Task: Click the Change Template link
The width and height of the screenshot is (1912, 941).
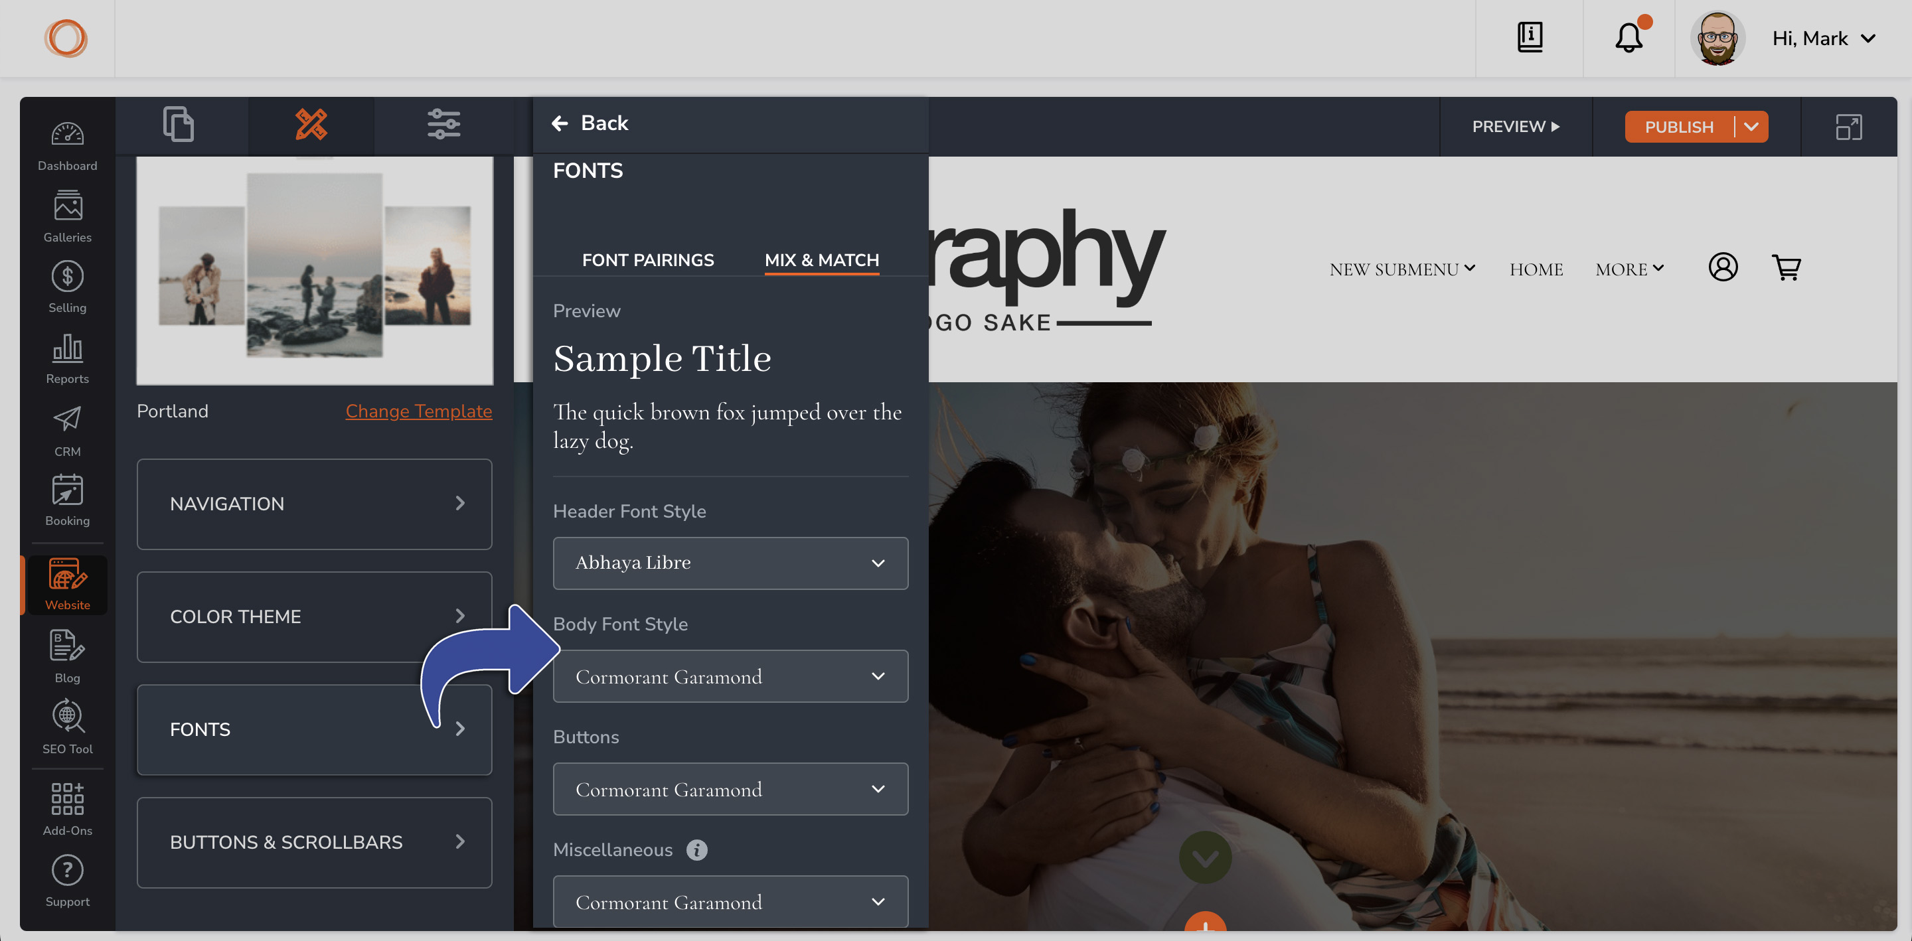Action: coord(419,411)
